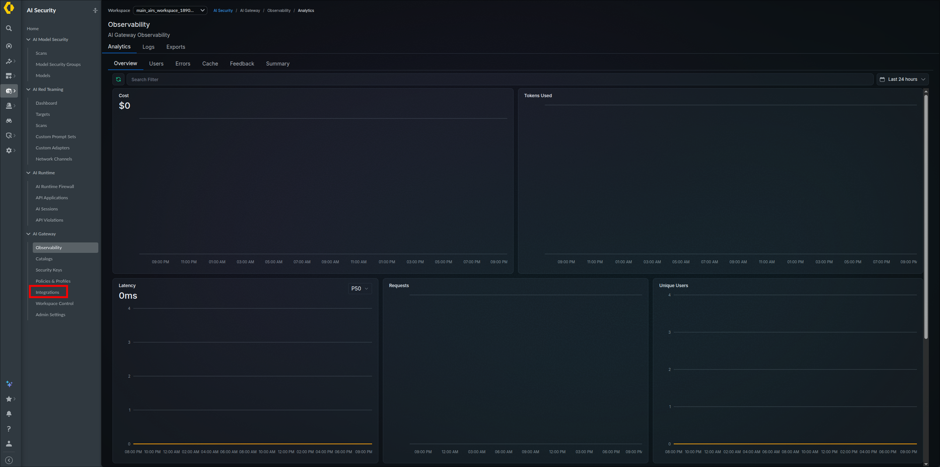Collapse the AI Gateway section
Viewport: 940px width, 467px height.
pyautogui.click(x=28, y=234)
